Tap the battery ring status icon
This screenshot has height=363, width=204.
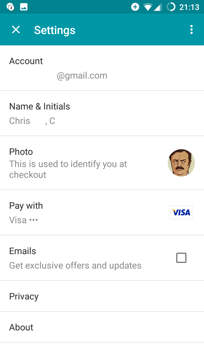pyautogui.click(x=171, y=7)
